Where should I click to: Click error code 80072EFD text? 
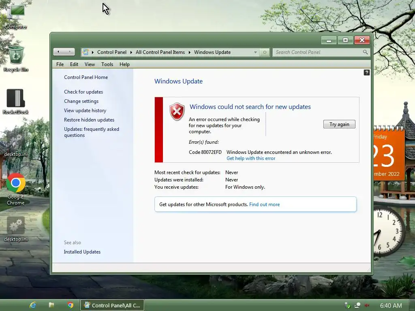(205, 152)
